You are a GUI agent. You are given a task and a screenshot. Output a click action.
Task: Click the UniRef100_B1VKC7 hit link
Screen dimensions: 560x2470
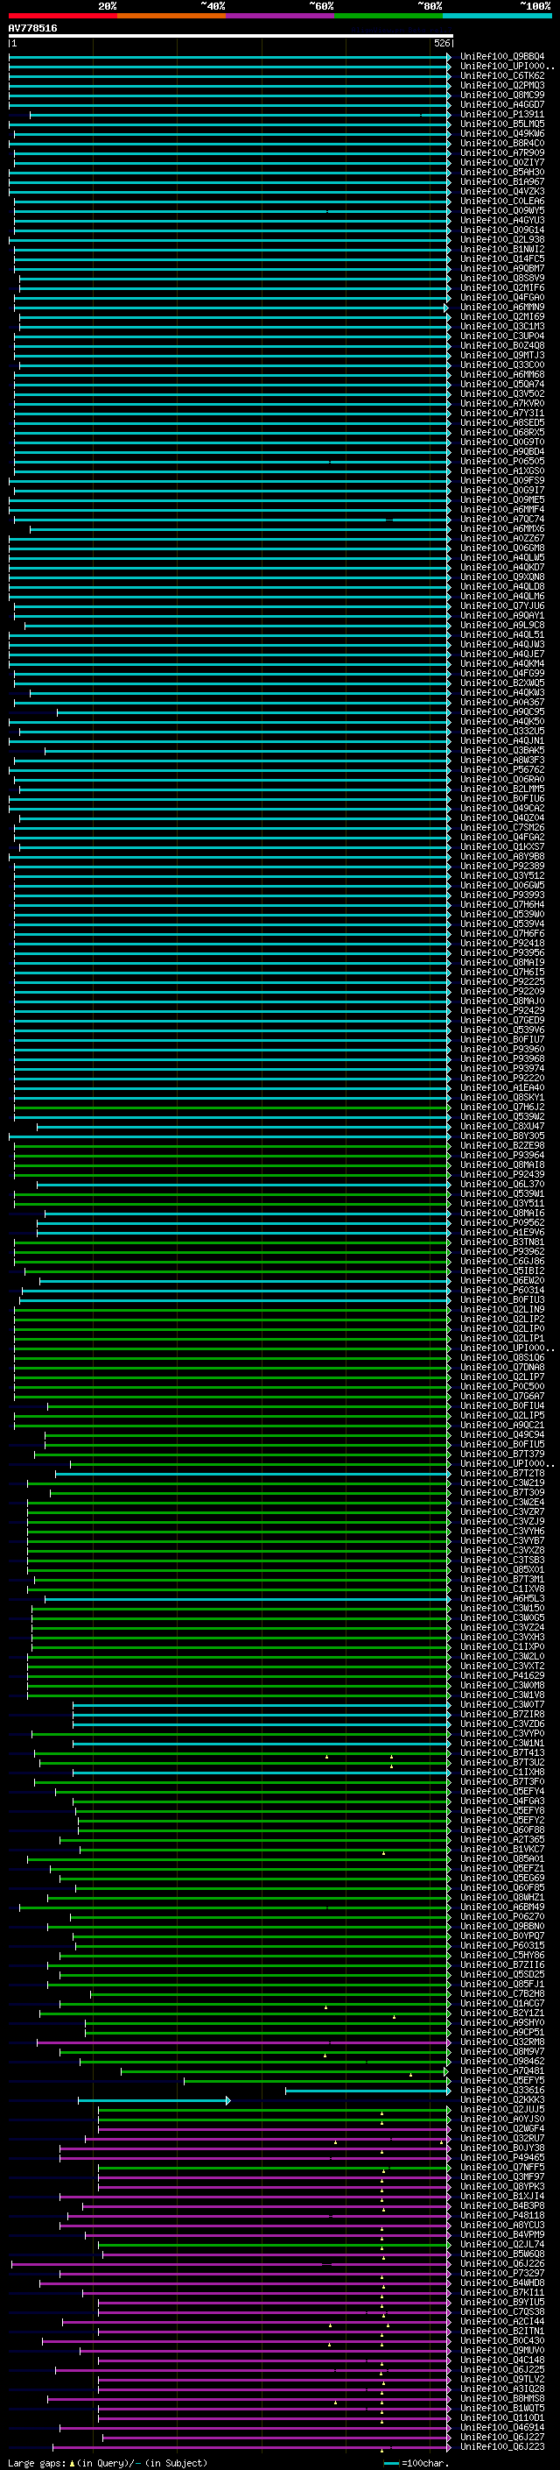click(x=502, y=1849)
